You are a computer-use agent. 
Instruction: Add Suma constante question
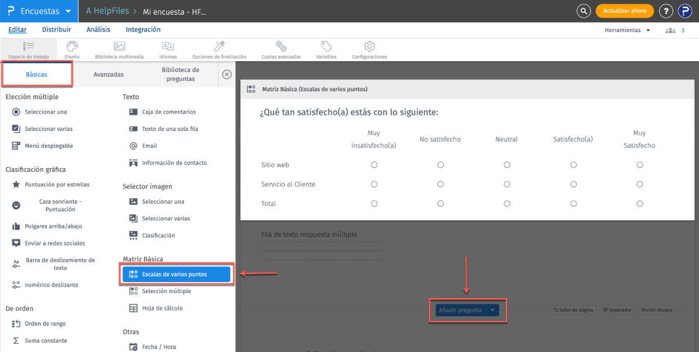click(x=40, y=340)
